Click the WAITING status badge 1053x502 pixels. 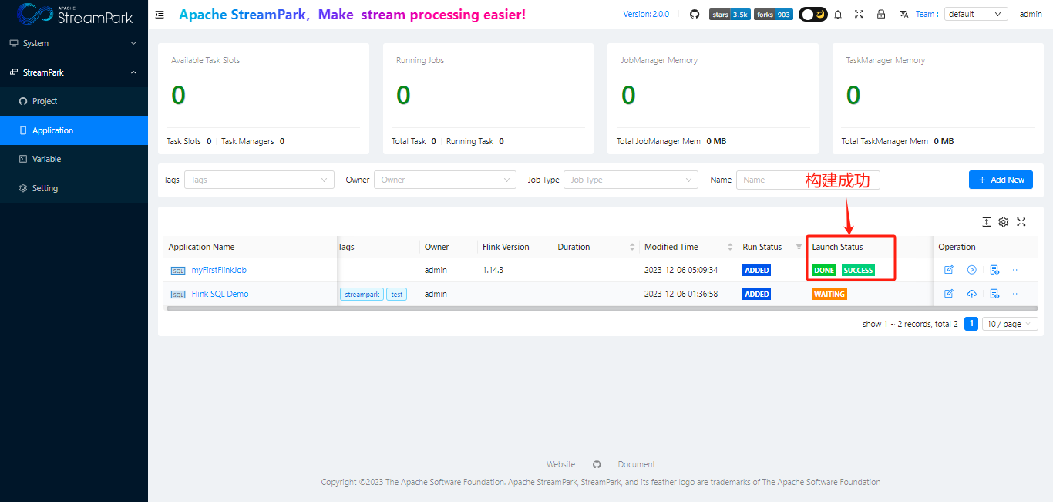[x=829, y=294]
